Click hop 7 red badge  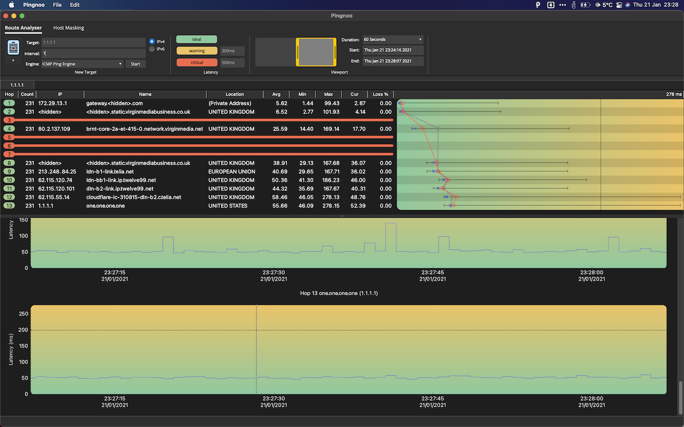(9, 154)
